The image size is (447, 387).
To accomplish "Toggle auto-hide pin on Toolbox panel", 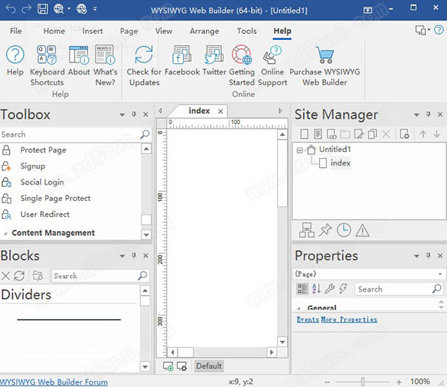I will (x=134, y=114).
